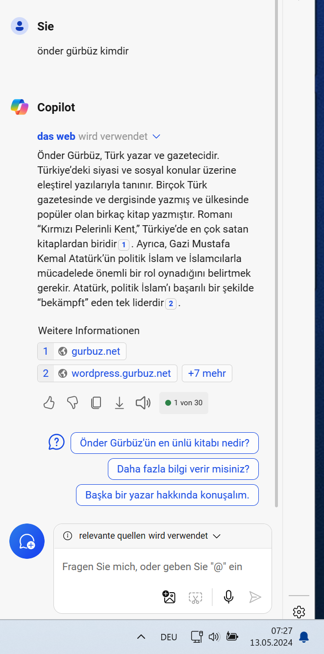Select suggestion 'Önder Gürbüz'ün en ünlü kitabı nedir?'
The image size is (324, 654).
click(165, 443)
